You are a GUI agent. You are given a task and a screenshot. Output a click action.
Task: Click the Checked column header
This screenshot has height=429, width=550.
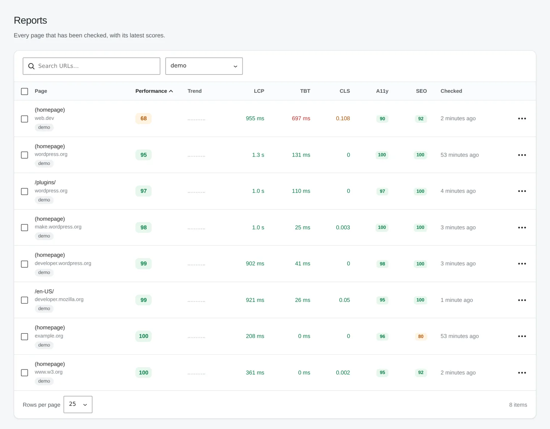[x=451, y=91]
